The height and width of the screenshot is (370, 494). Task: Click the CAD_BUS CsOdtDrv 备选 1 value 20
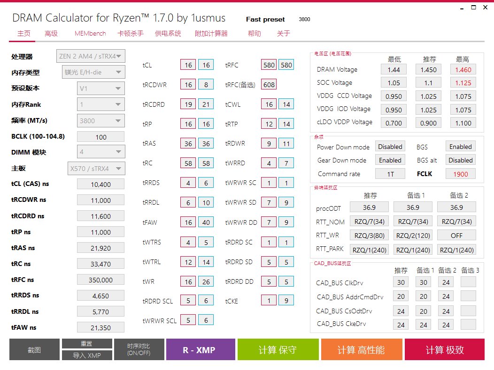[424, 311]
